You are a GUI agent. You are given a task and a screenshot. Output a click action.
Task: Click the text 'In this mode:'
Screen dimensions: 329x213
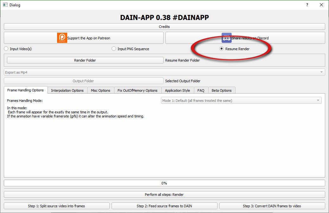pos(17,108)
